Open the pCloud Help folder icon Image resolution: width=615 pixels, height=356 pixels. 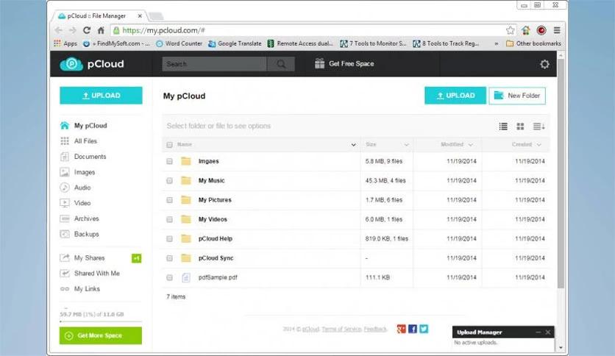[x=186, y=238]
